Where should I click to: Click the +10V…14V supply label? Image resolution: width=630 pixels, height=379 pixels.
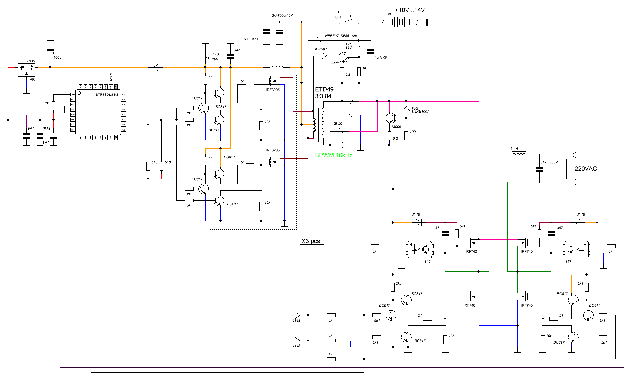410,10
